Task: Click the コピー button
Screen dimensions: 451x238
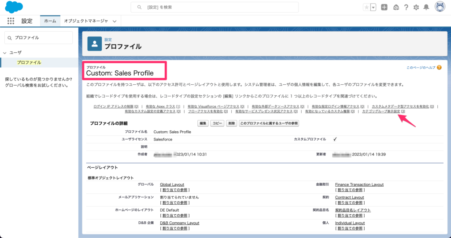Action: click(217, 123)
